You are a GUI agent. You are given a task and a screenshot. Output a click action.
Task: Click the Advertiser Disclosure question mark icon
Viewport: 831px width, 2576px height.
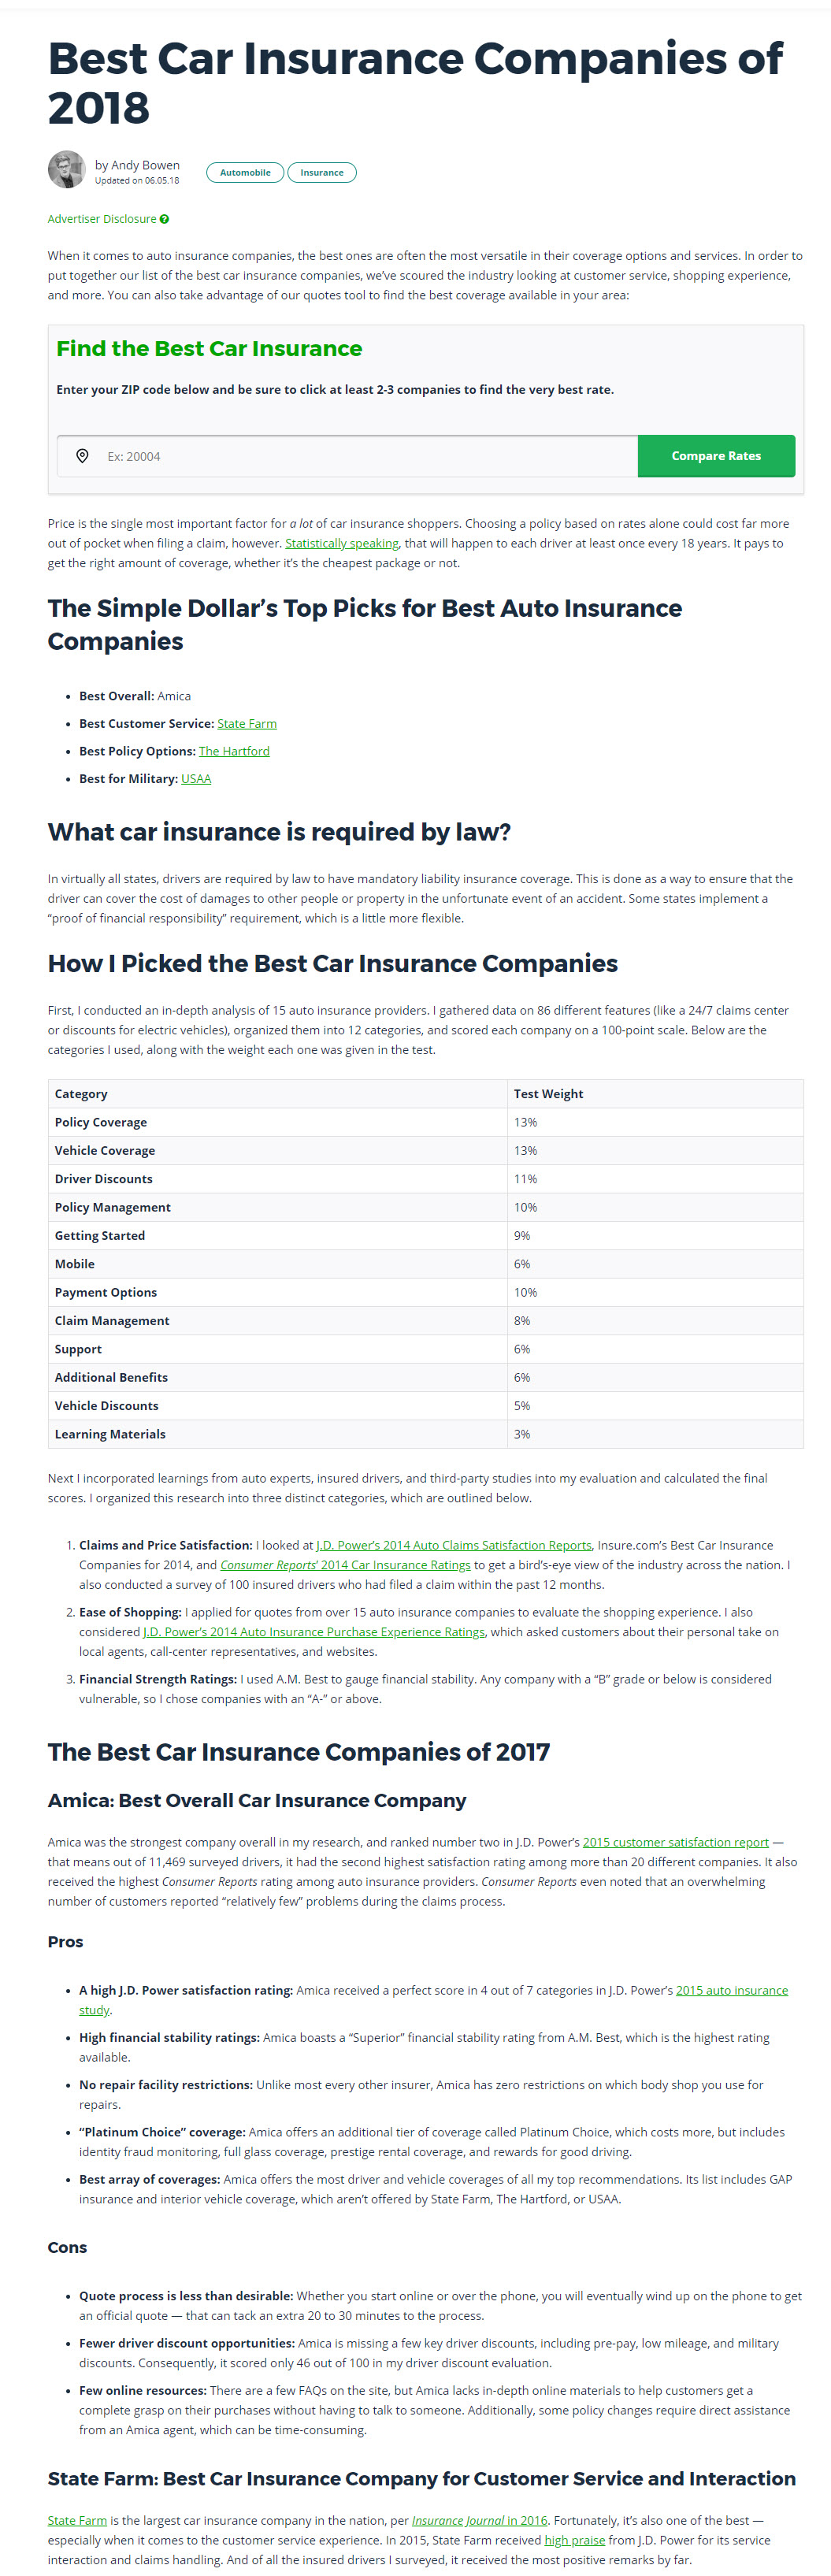tap(164, 219)
